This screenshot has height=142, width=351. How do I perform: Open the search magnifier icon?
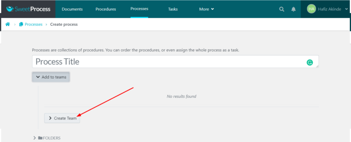[282, 9]
